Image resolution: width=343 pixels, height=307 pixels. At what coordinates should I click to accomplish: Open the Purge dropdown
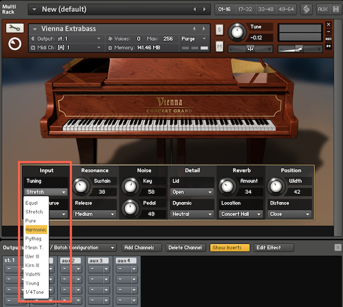194,39
